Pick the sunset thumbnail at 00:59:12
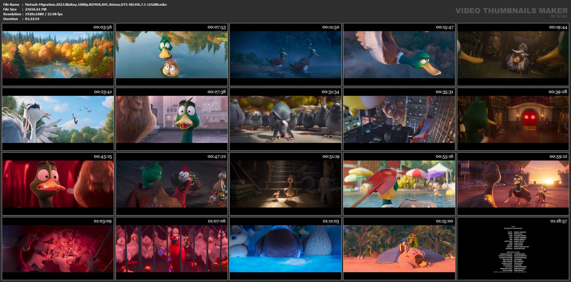This screenshot has height=282, width=571. tap(513, 184)
